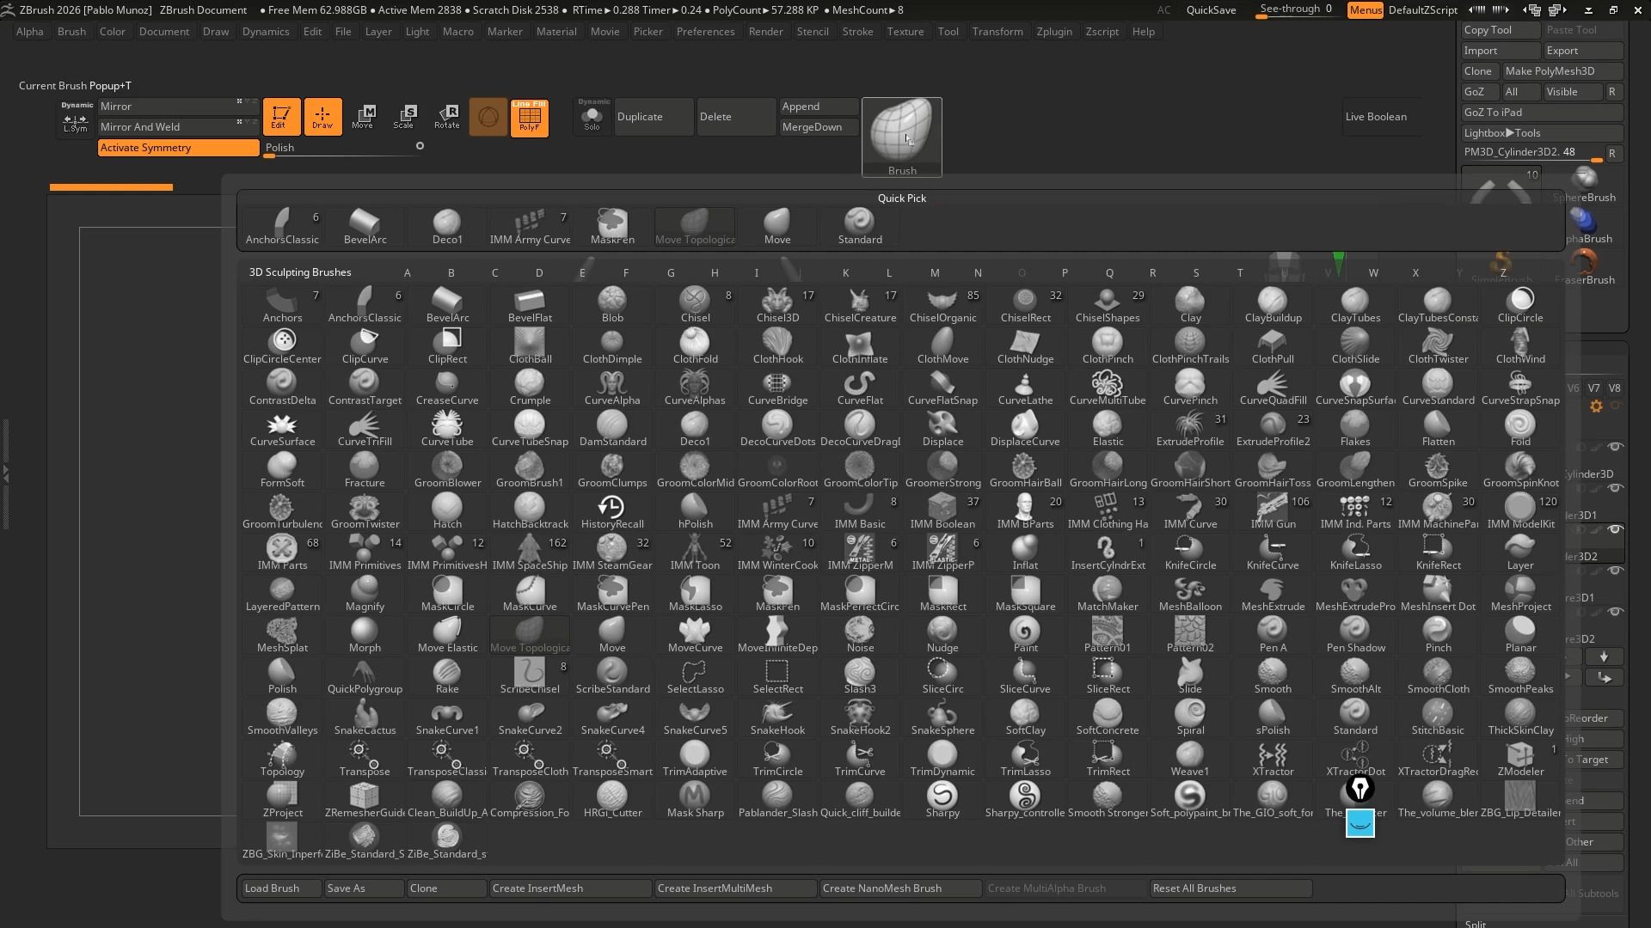Select the ClayBuildup brush
This screenshot has height=928, width=1651.
[1273, 305]
